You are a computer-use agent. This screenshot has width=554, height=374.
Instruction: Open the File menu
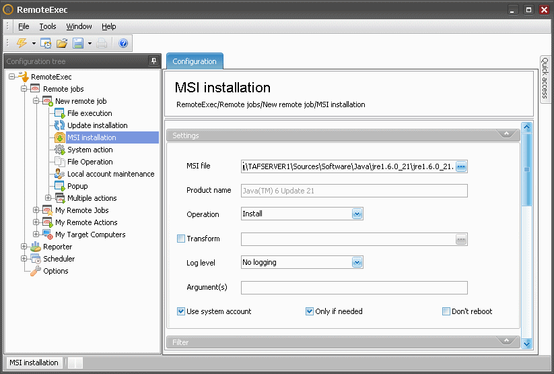tap(24, 26)
